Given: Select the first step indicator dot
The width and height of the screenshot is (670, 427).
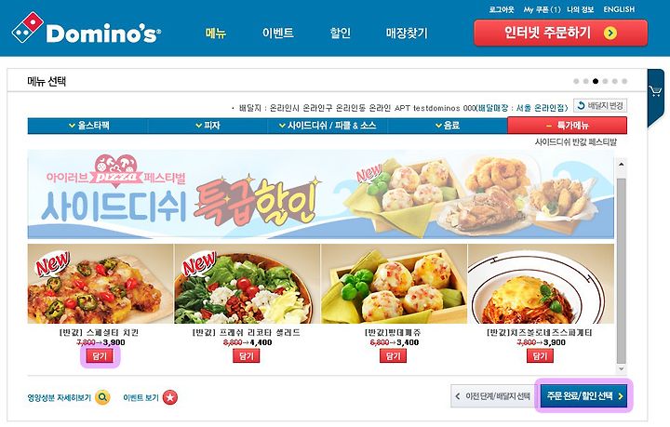Looking at the screenshot, I should point(576,81).
